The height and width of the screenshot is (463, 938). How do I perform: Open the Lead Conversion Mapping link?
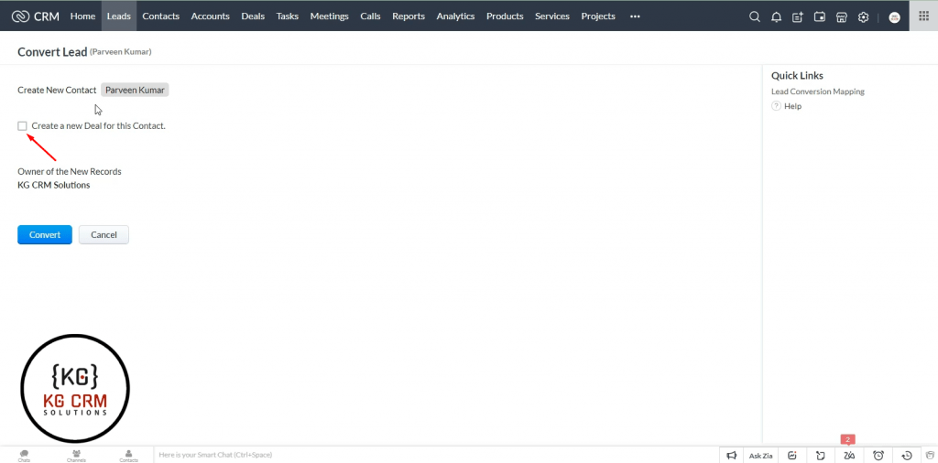tap(818, 92)
